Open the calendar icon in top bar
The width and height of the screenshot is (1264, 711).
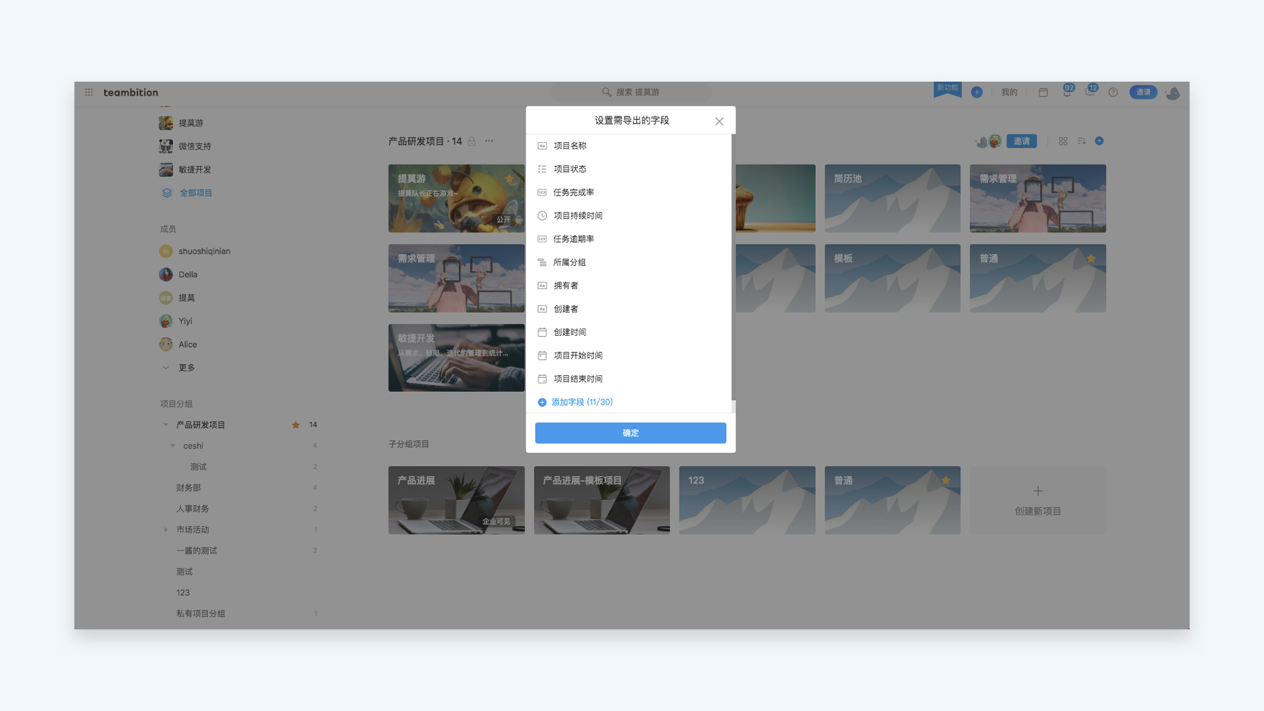(x=1043, y=92)
